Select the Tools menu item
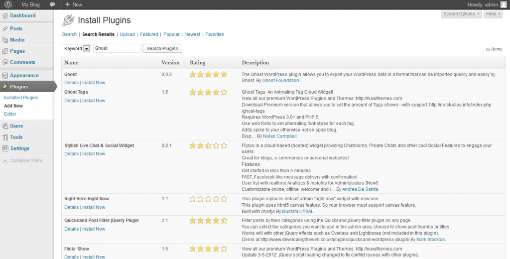510x259 pixels. pos(16,137)
